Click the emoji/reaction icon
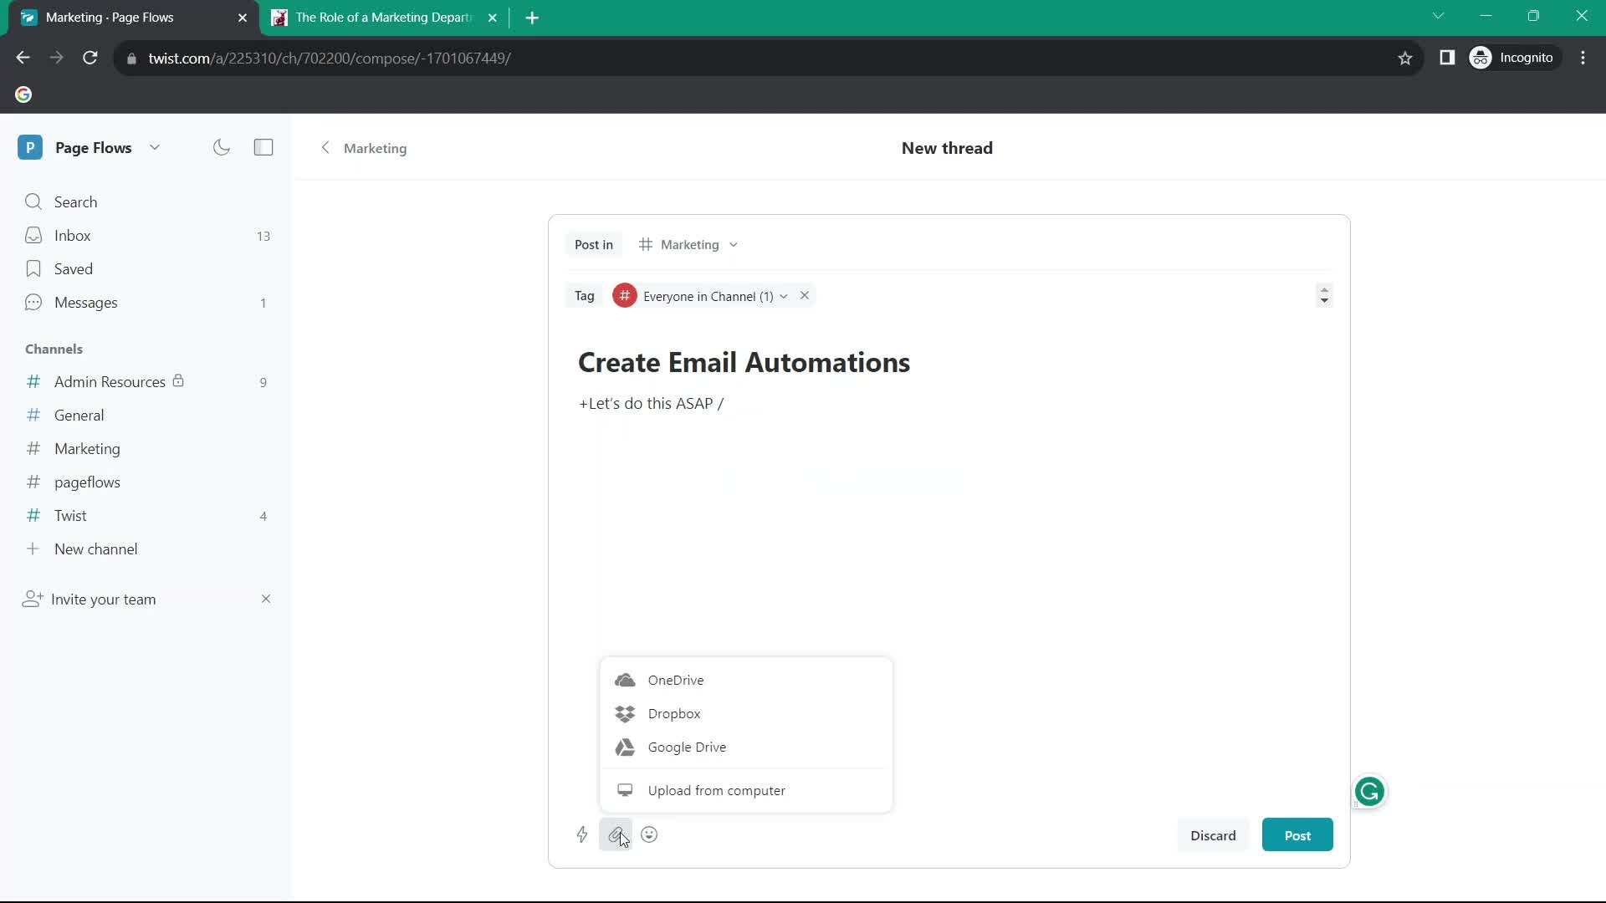Screen dimensions: 1606x903 650,834
